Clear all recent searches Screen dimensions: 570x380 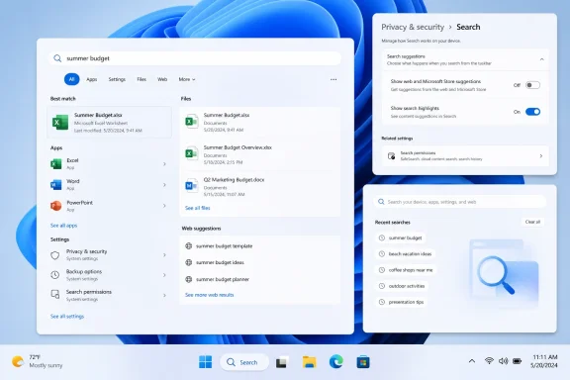[532, 222]
